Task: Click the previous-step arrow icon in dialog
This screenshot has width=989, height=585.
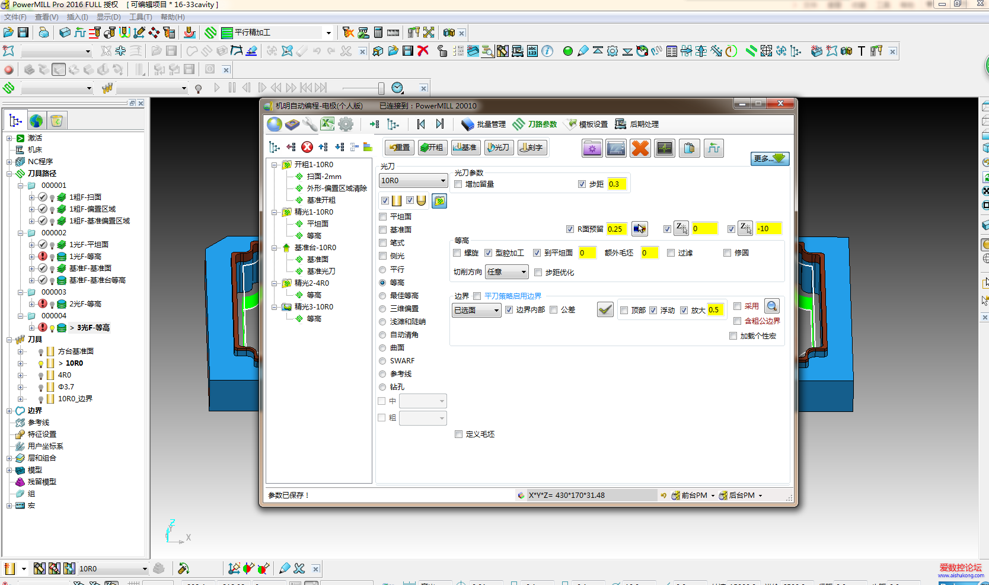Action: [421, 124]
